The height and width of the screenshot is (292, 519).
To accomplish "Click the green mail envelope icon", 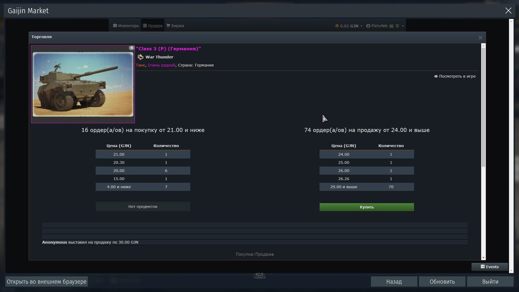I will pos(391,26).
